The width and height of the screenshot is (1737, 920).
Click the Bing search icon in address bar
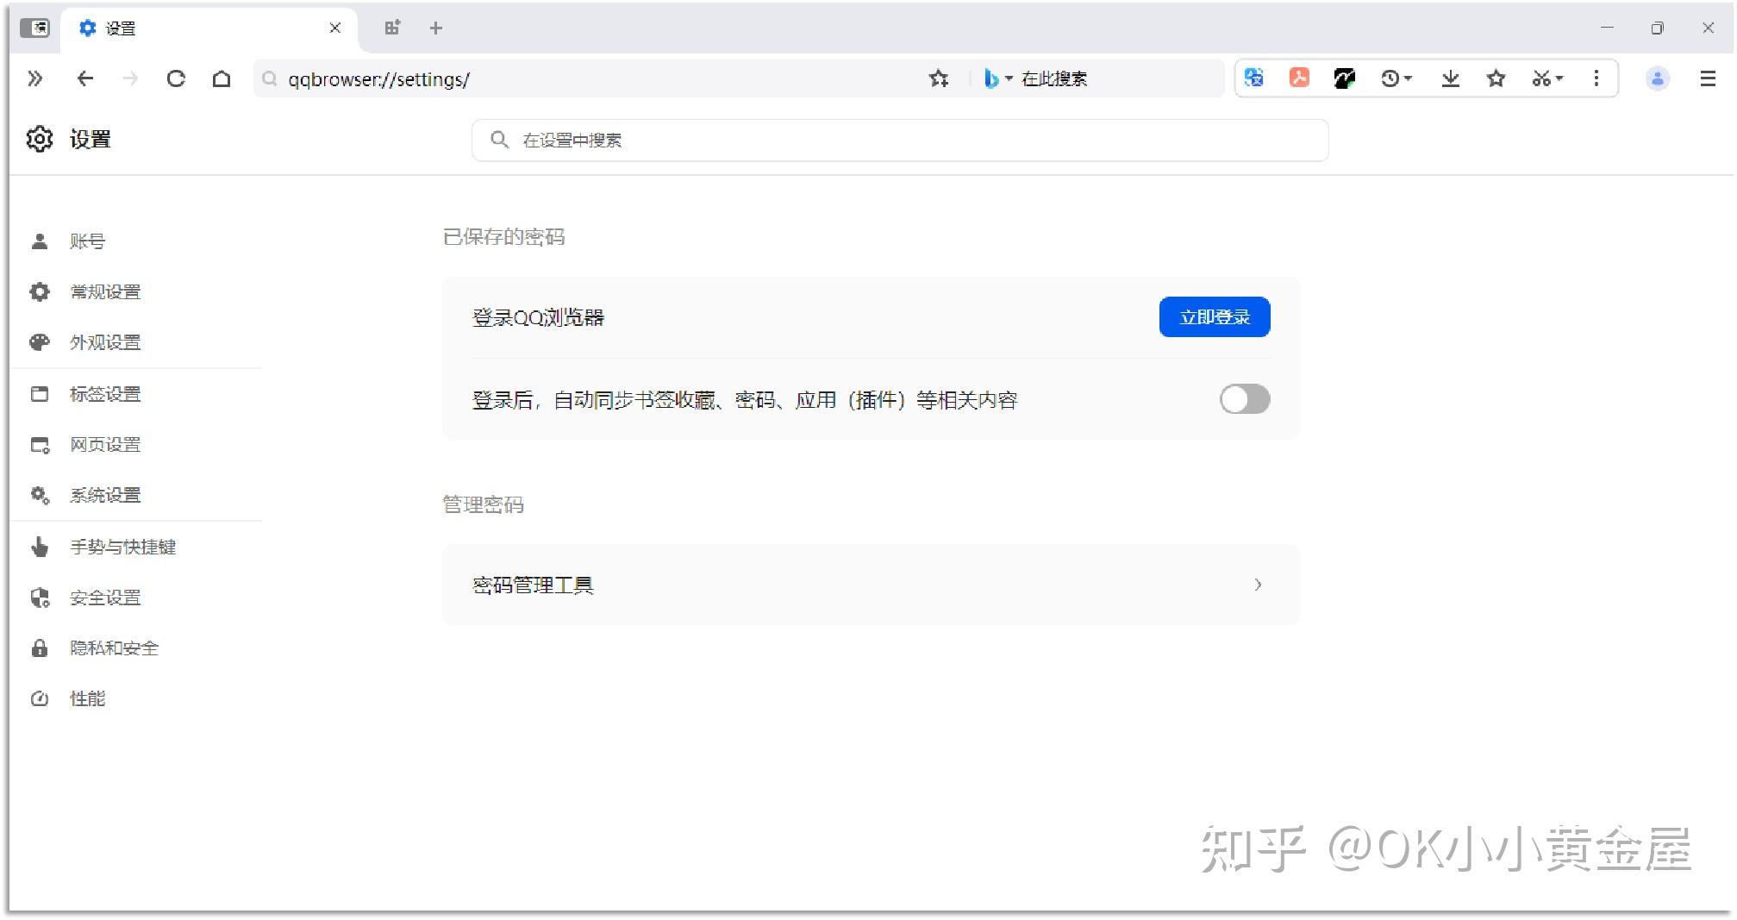click(991, 78)
